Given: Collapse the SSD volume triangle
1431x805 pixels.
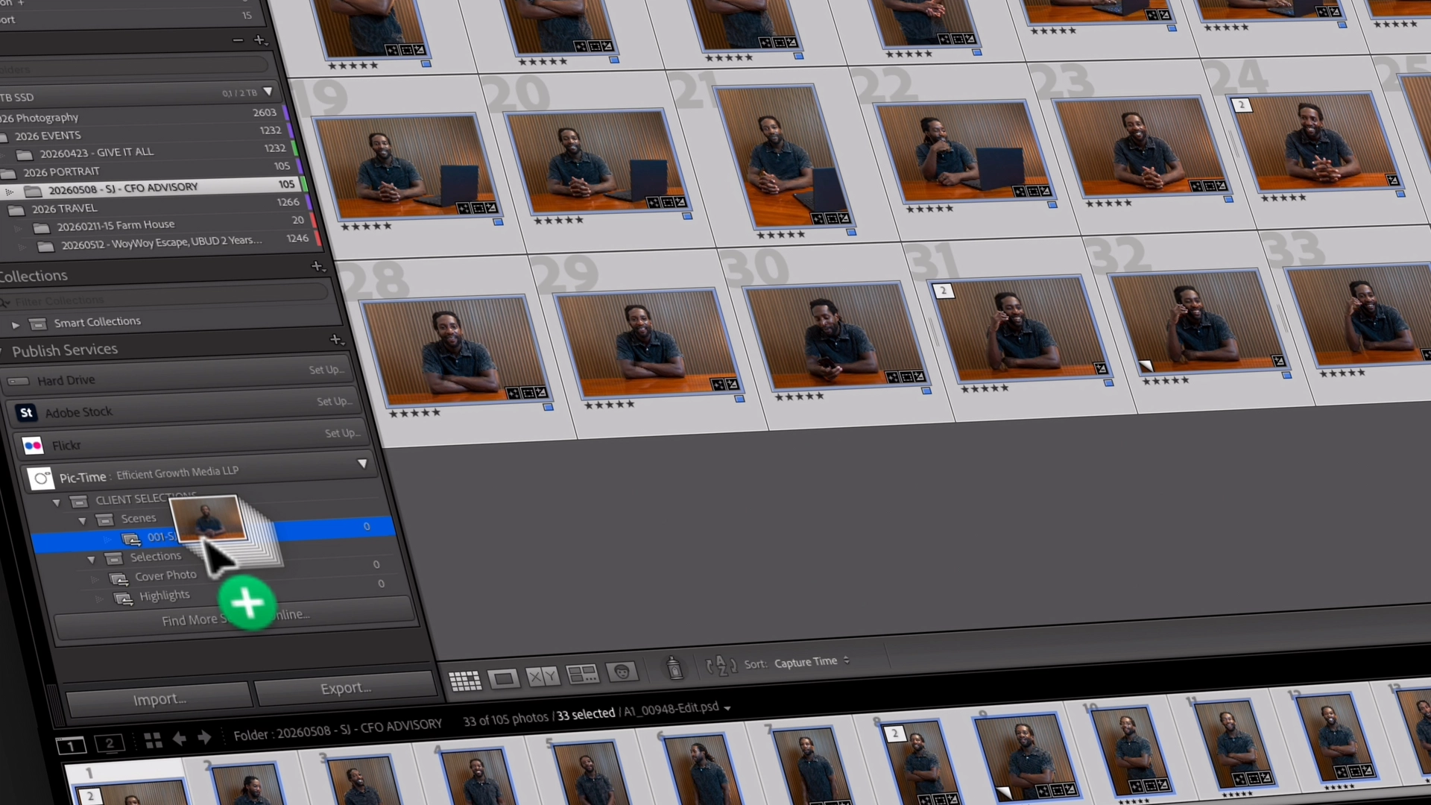Looking at the screenshot, I should tap(268, 92).
